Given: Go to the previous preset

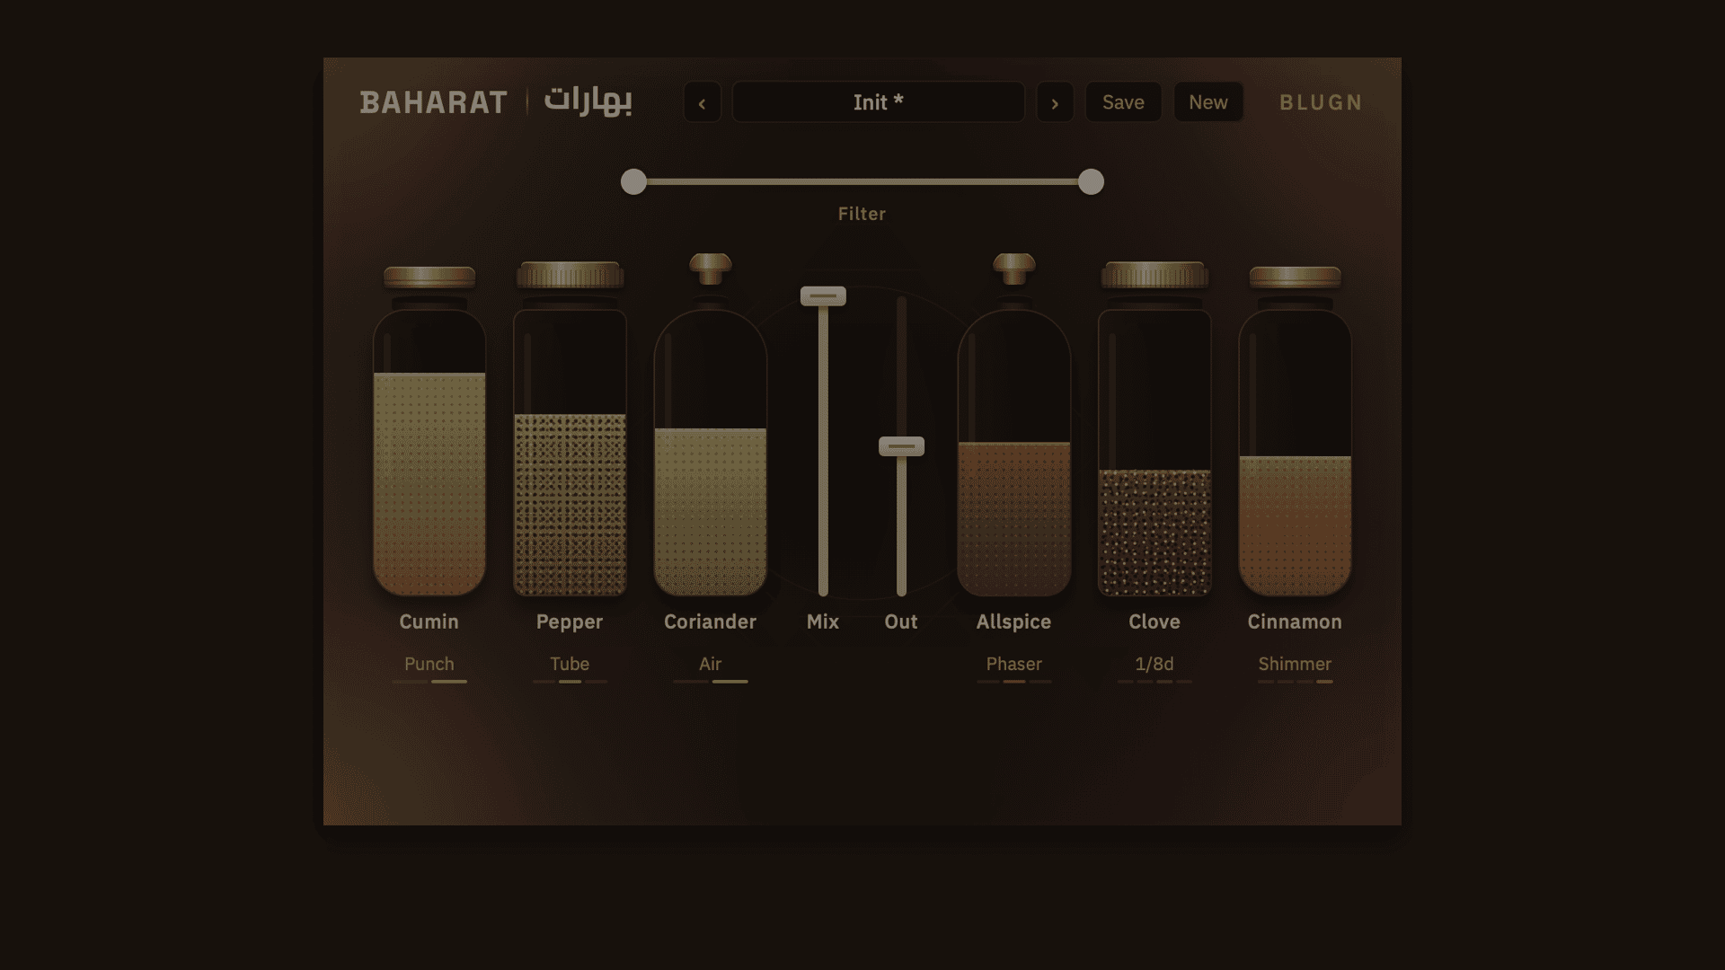Looking at the screenshot, I should click(702, 102).
